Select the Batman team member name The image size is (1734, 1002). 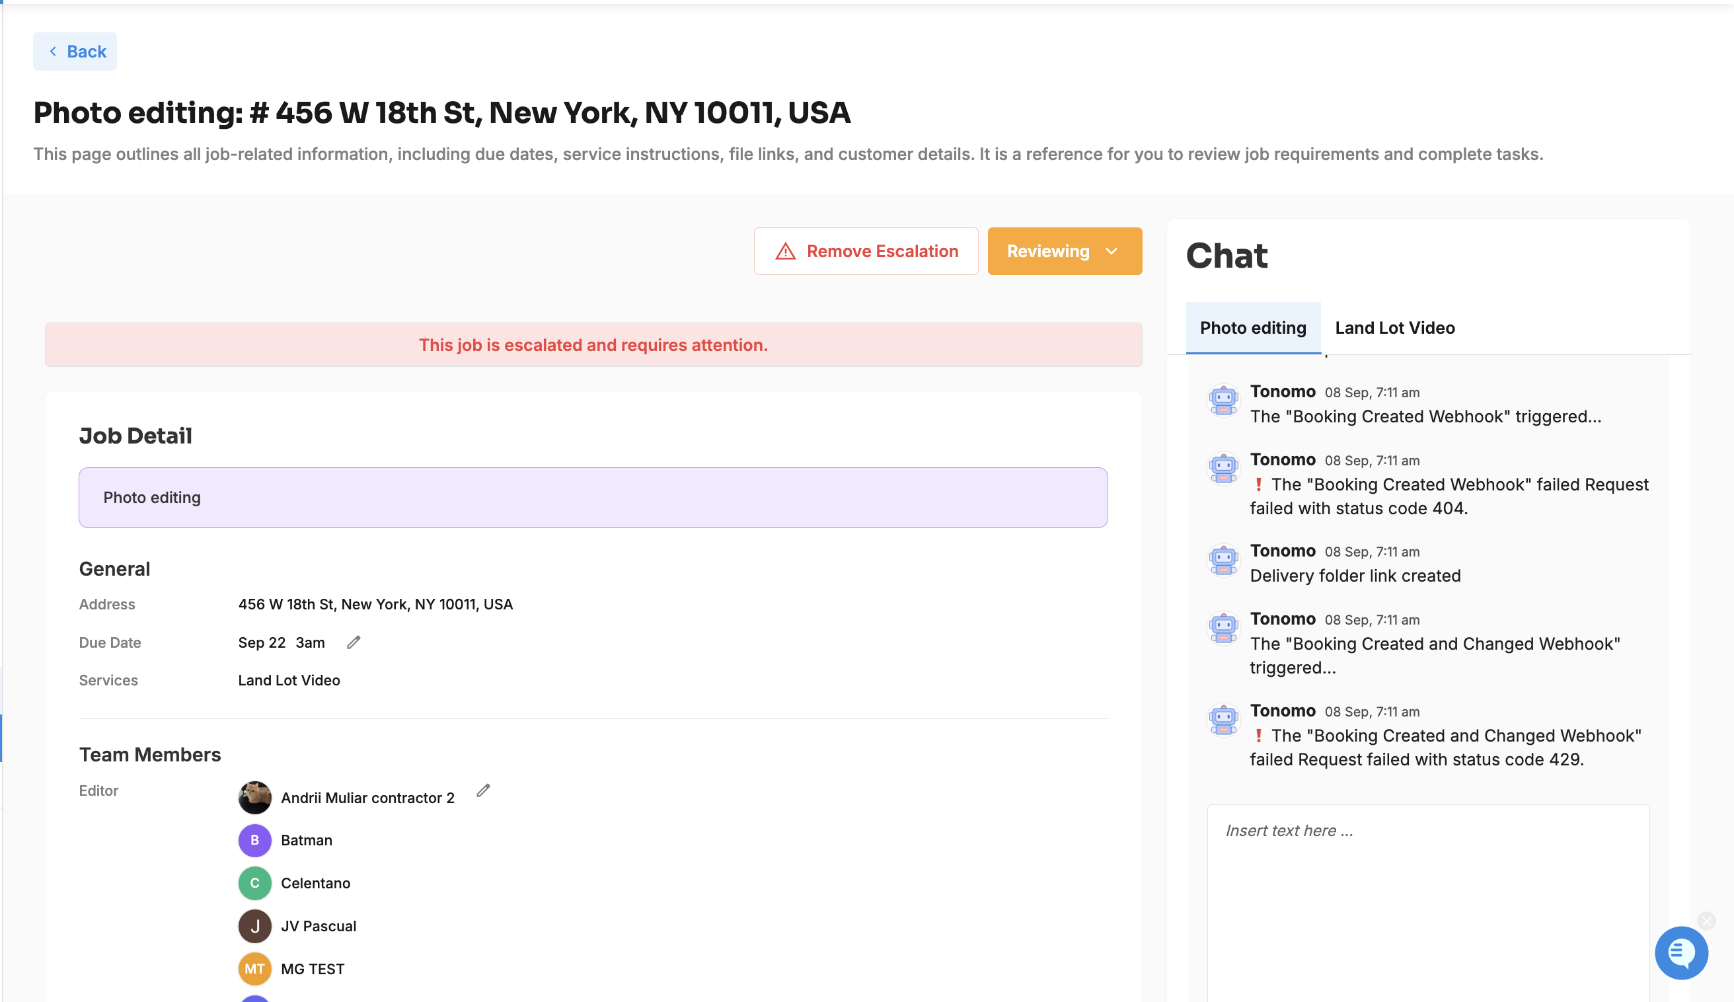pyautogui.click(x=306, y=840)
